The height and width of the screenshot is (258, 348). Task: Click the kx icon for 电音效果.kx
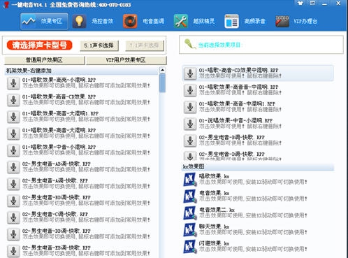(190, 196)
